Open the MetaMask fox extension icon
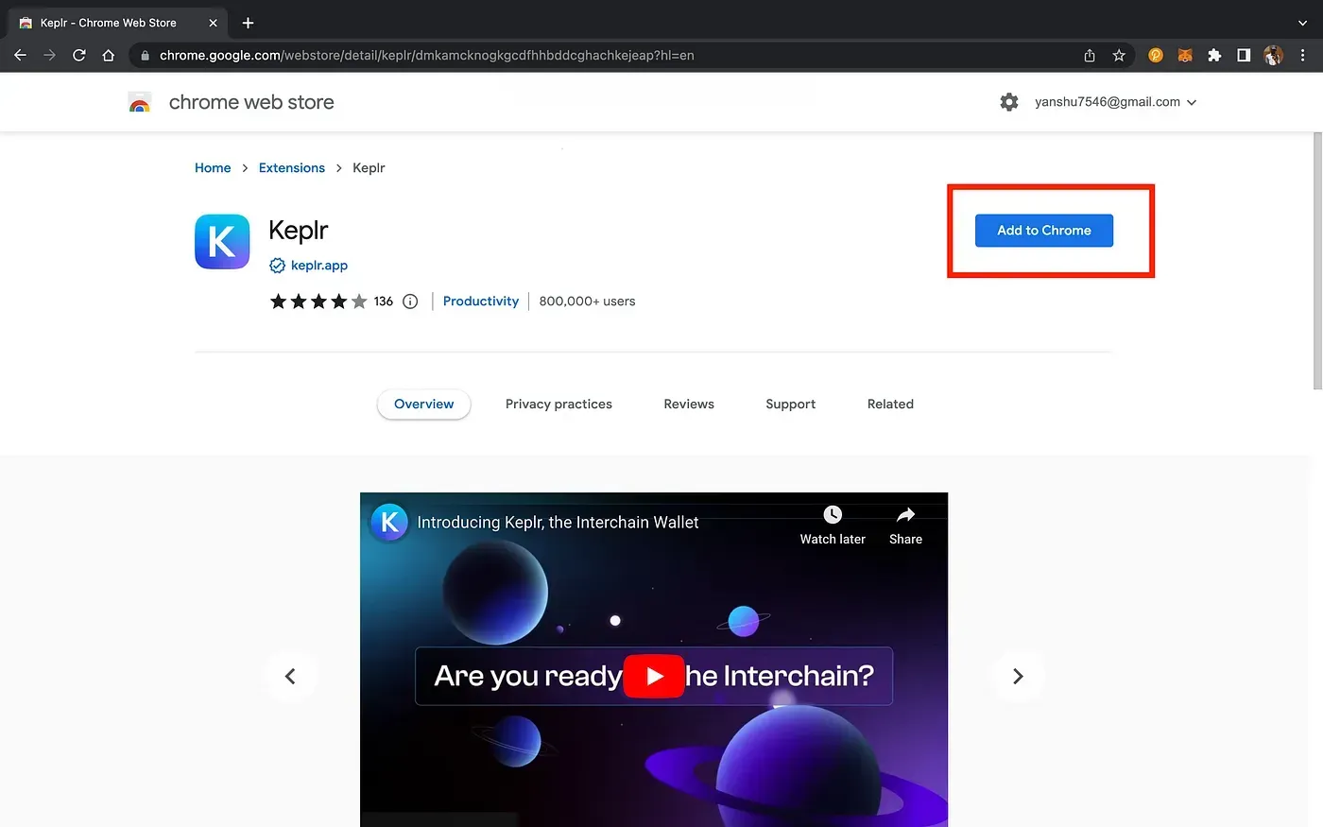 1185,56
